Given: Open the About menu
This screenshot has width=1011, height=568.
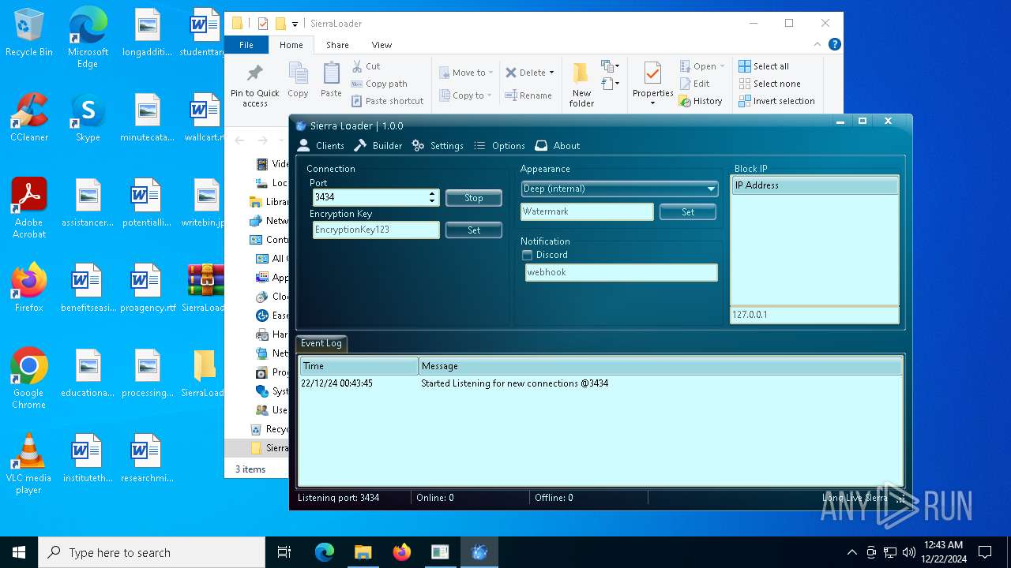Looking at the screenshot, I should [x=558, y=146].
